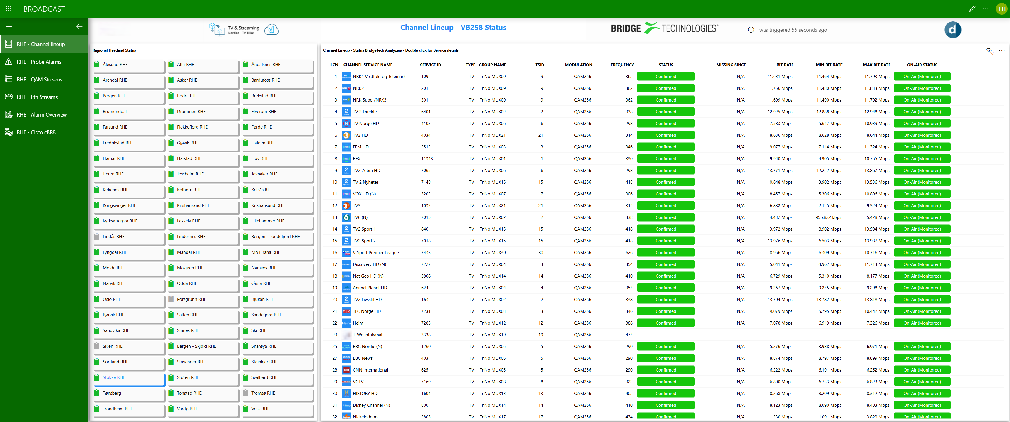This screenshot has height=422, width=1010.
Task: Open the channel panel ellipsis menu
Action: click(1001, 50)
